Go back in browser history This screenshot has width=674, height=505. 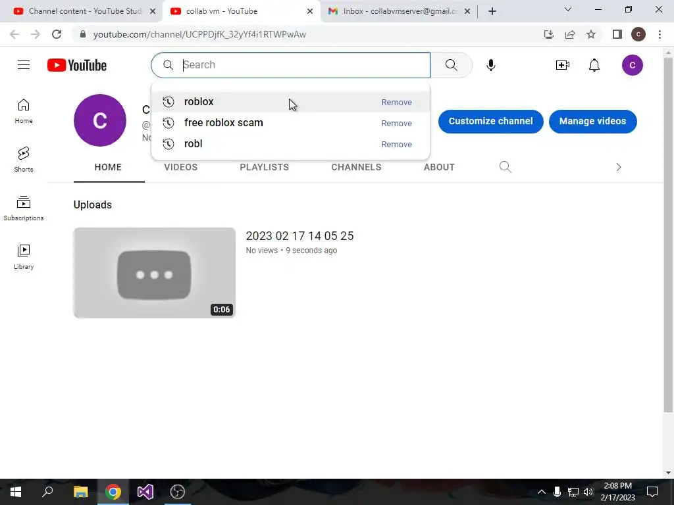14,34
